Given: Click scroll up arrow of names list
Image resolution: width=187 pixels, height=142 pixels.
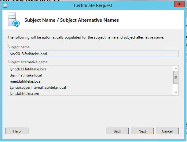Looking at the screenshot, I should (176, 69).
